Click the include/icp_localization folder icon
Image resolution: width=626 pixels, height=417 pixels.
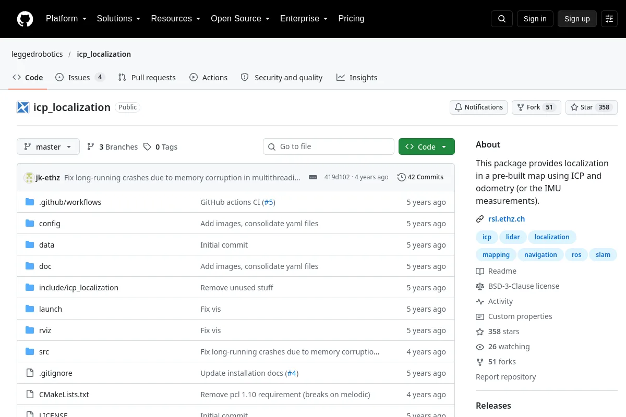coord(30,288)
